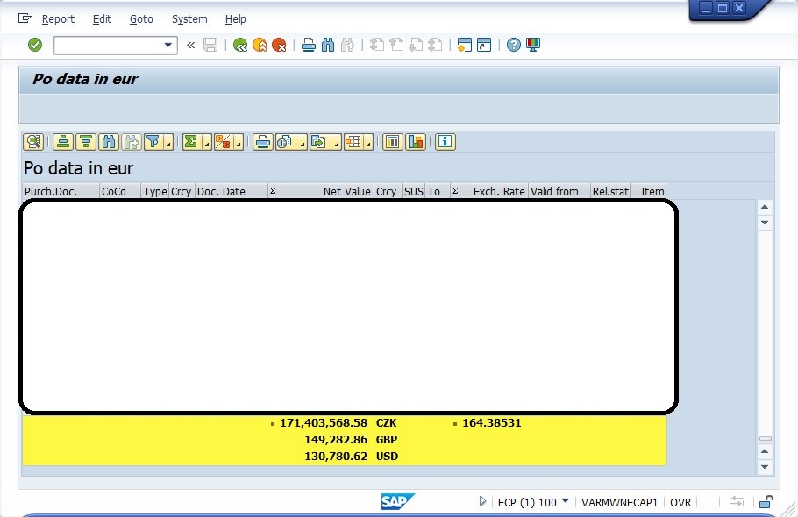Select the Rel.stat column header
798x517 pixels.
(x=610, y=191)
